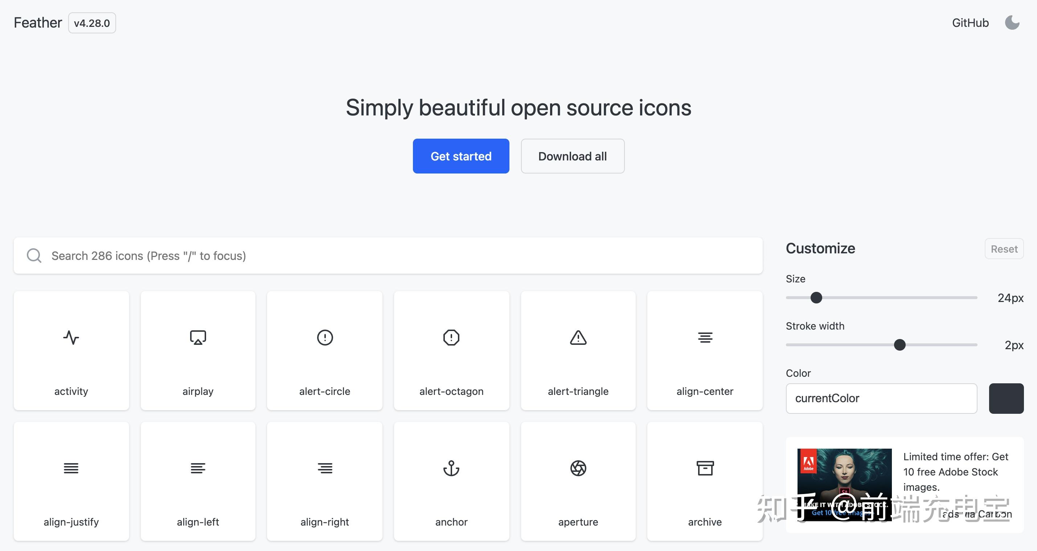Open the GitHub link
Screen dimensions: 1037x551
(x=970, y=23)
